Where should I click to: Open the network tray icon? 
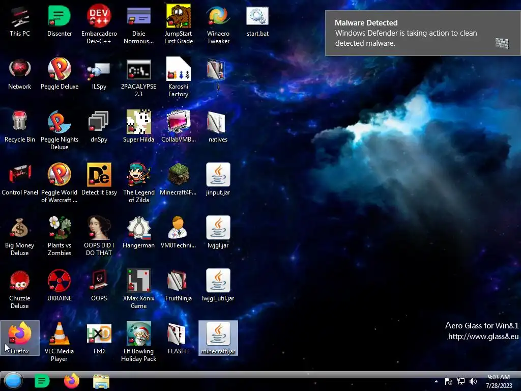pyautogui.click(x=461, y=381)
